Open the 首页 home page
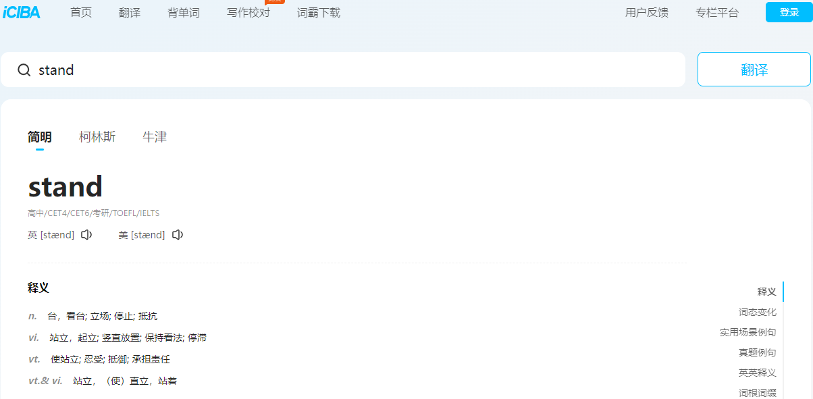The image size is (813, 399). pos(81,13)
